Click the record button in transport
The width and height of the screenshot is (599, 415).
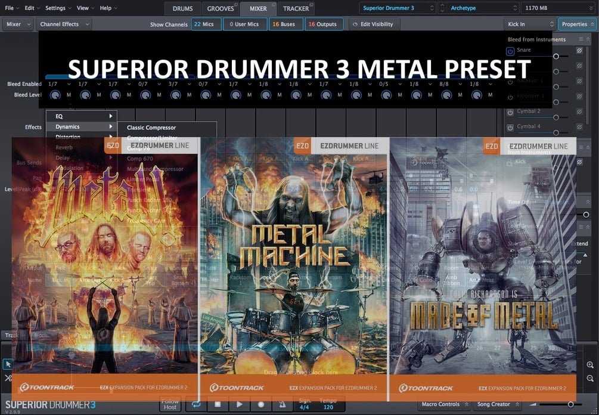pyautogui.click(x=261, y=404)
